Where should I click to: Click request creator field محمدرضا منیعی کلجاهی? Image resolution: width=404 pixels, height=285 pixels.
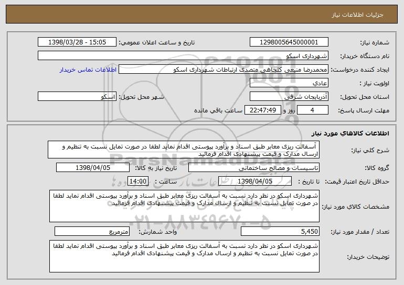point(224,70)
